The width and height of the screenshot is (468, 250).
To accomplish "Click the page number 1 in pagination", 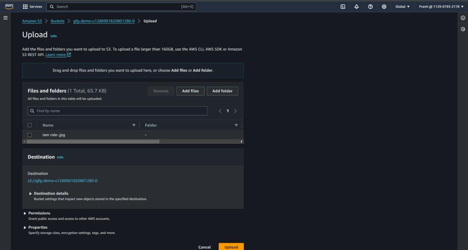I will (x=228, y=111).
